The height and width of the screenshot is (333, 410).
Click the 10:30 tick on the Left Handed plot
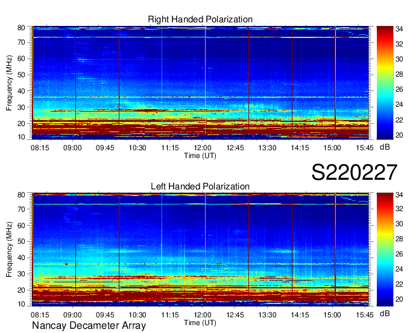tap(137, 315)
